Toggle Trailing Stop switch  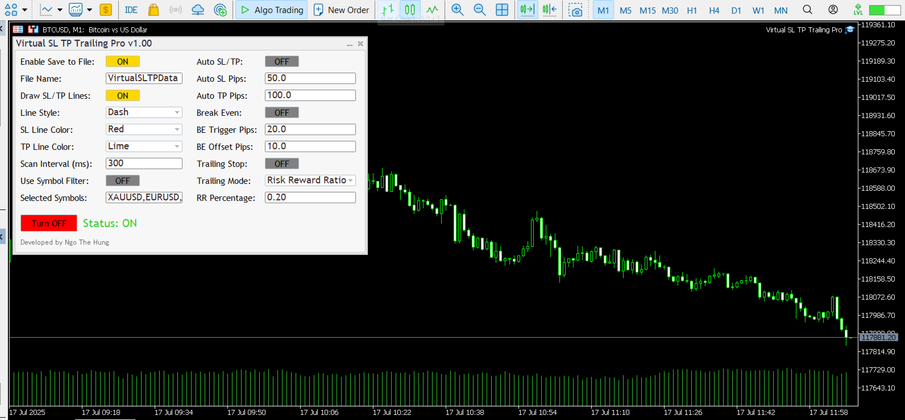(x=282, y=163)
